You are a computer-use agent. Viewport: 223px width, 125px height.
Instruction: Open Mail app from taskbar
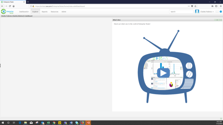click(31, 123)
